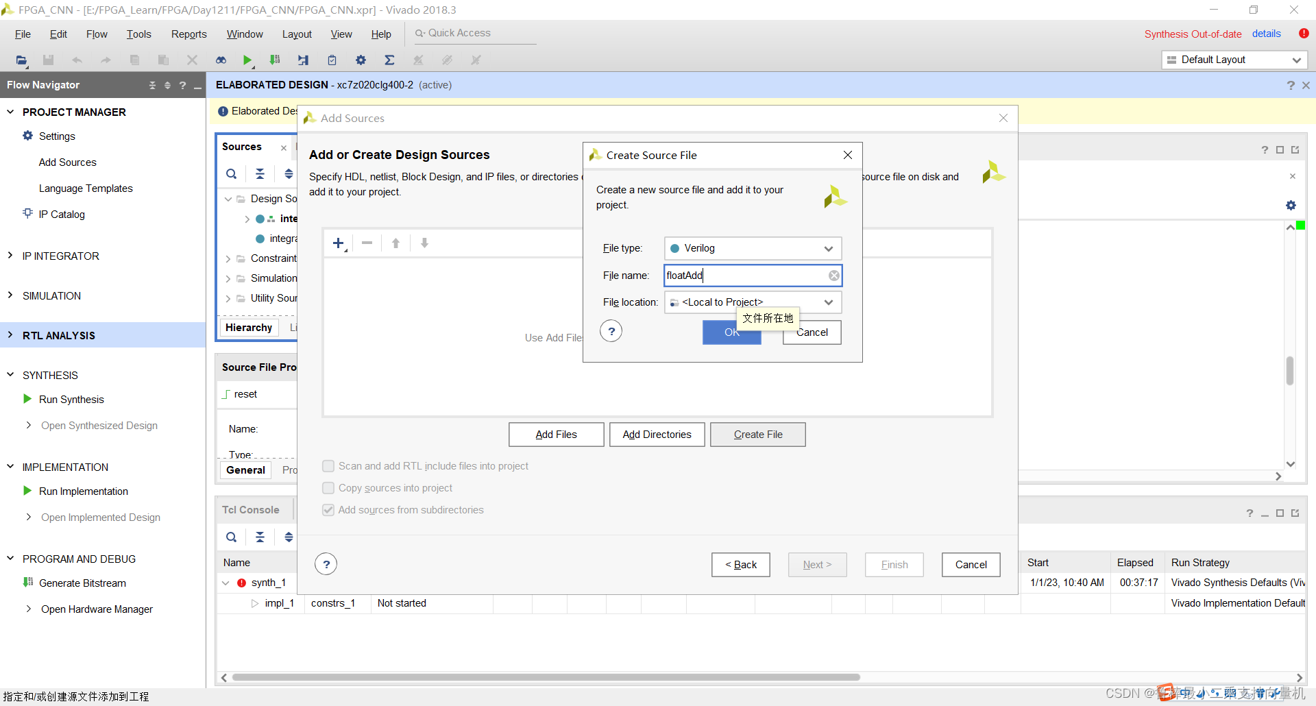Click the Back button in Add Sources

[x=741, y=565]
